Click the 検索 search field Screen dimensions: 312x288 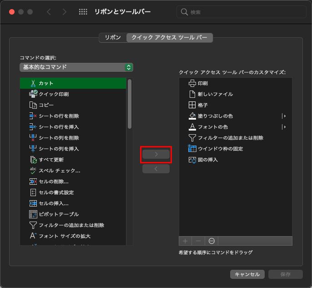point(241,12)
